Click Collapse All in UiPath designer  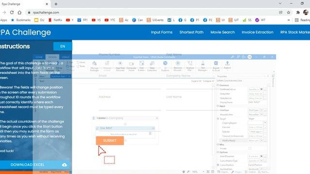click(209, 81)
